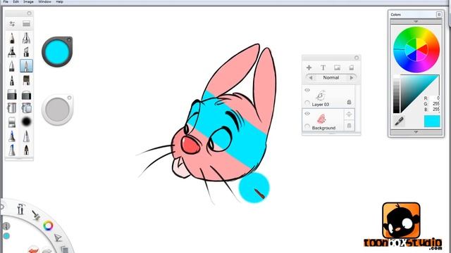Click the radio circle on Background layer
451x253 pixels.
(307, 126)
